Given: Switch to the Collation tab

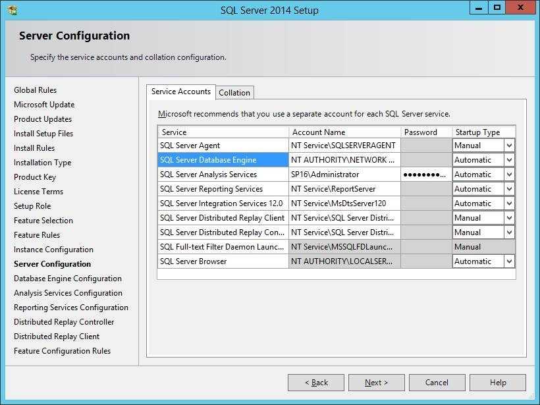Looking at the screenshot, I should tap(234, 93).
